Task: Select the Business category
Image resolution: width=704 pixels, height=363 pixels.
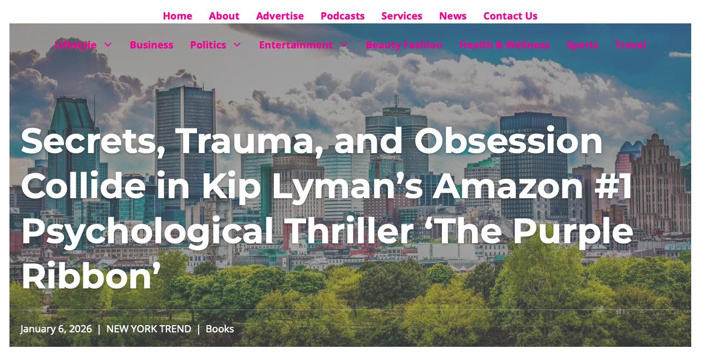Action: [151, 45]
